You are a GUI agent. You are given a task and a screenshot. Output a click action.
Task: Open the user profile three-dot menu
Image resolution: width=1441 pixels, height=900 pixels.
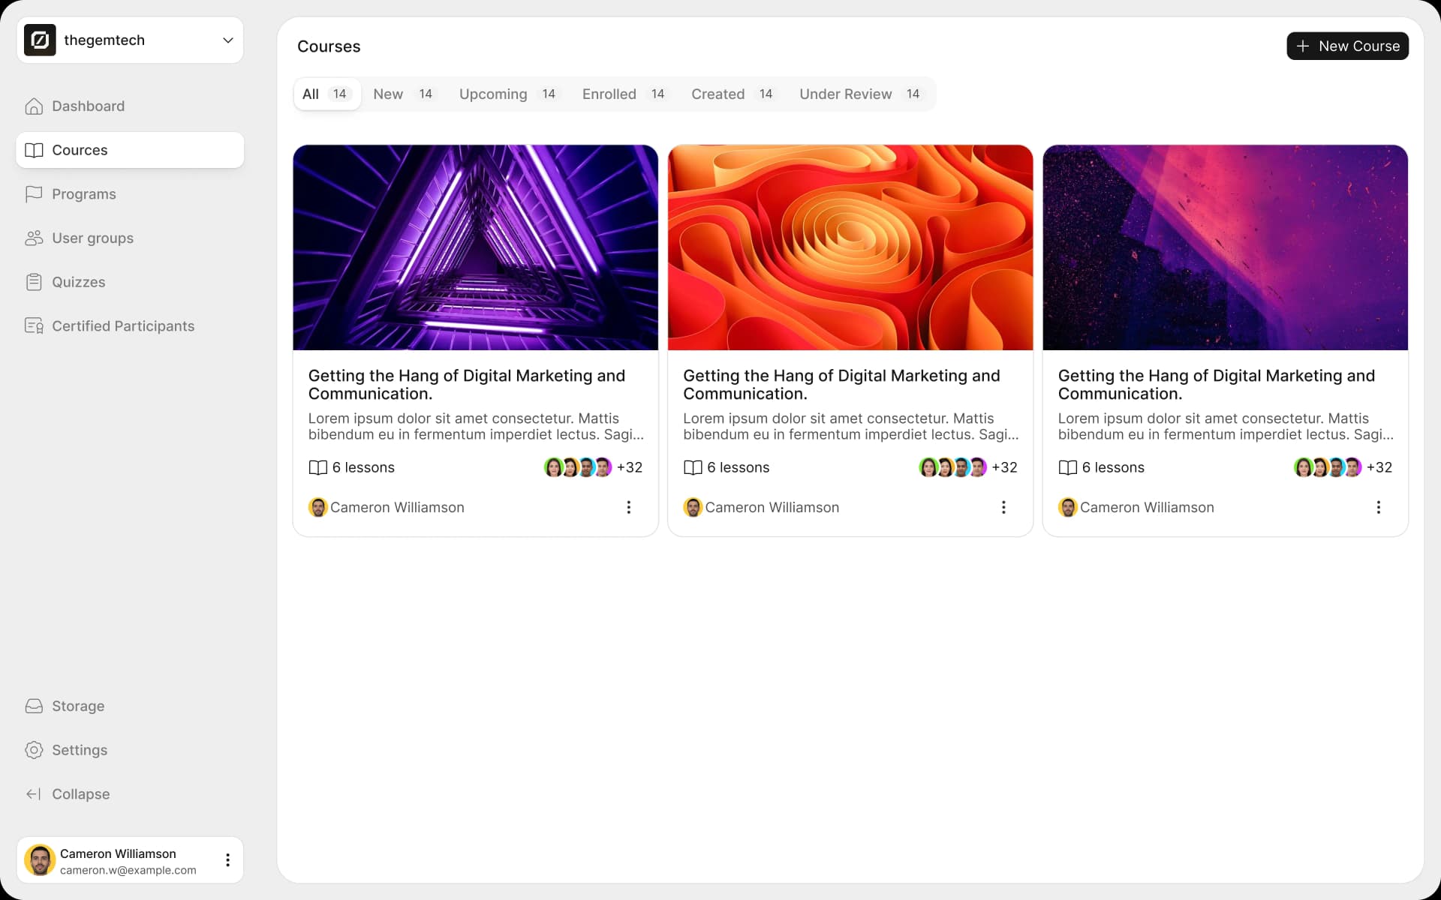coord(227,860)
